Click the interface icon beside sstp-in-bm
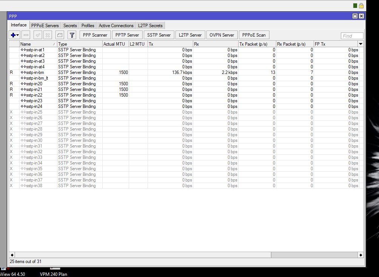The height and width of the screenshot is (277, 379). (23, 72)
